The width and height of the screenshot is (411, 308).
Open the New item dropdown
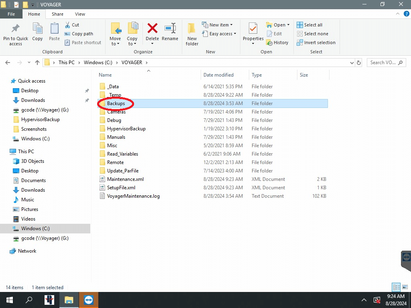217,25
